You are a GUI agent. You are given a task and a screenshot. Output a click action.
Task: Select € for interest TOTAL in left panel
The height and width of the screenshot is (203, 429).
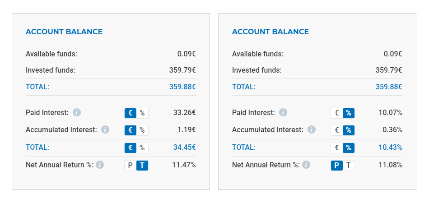(x=131, y=148)
